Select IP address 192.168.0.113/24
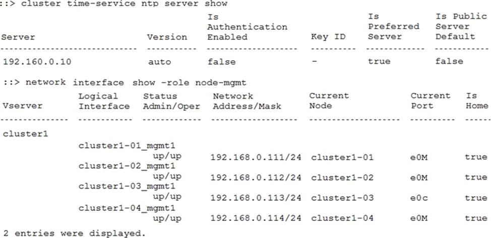 coord(256,198)
